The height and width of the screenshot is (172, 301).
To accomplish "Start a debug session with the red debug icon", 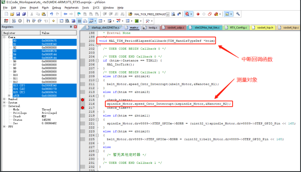I will pos(187,14).
